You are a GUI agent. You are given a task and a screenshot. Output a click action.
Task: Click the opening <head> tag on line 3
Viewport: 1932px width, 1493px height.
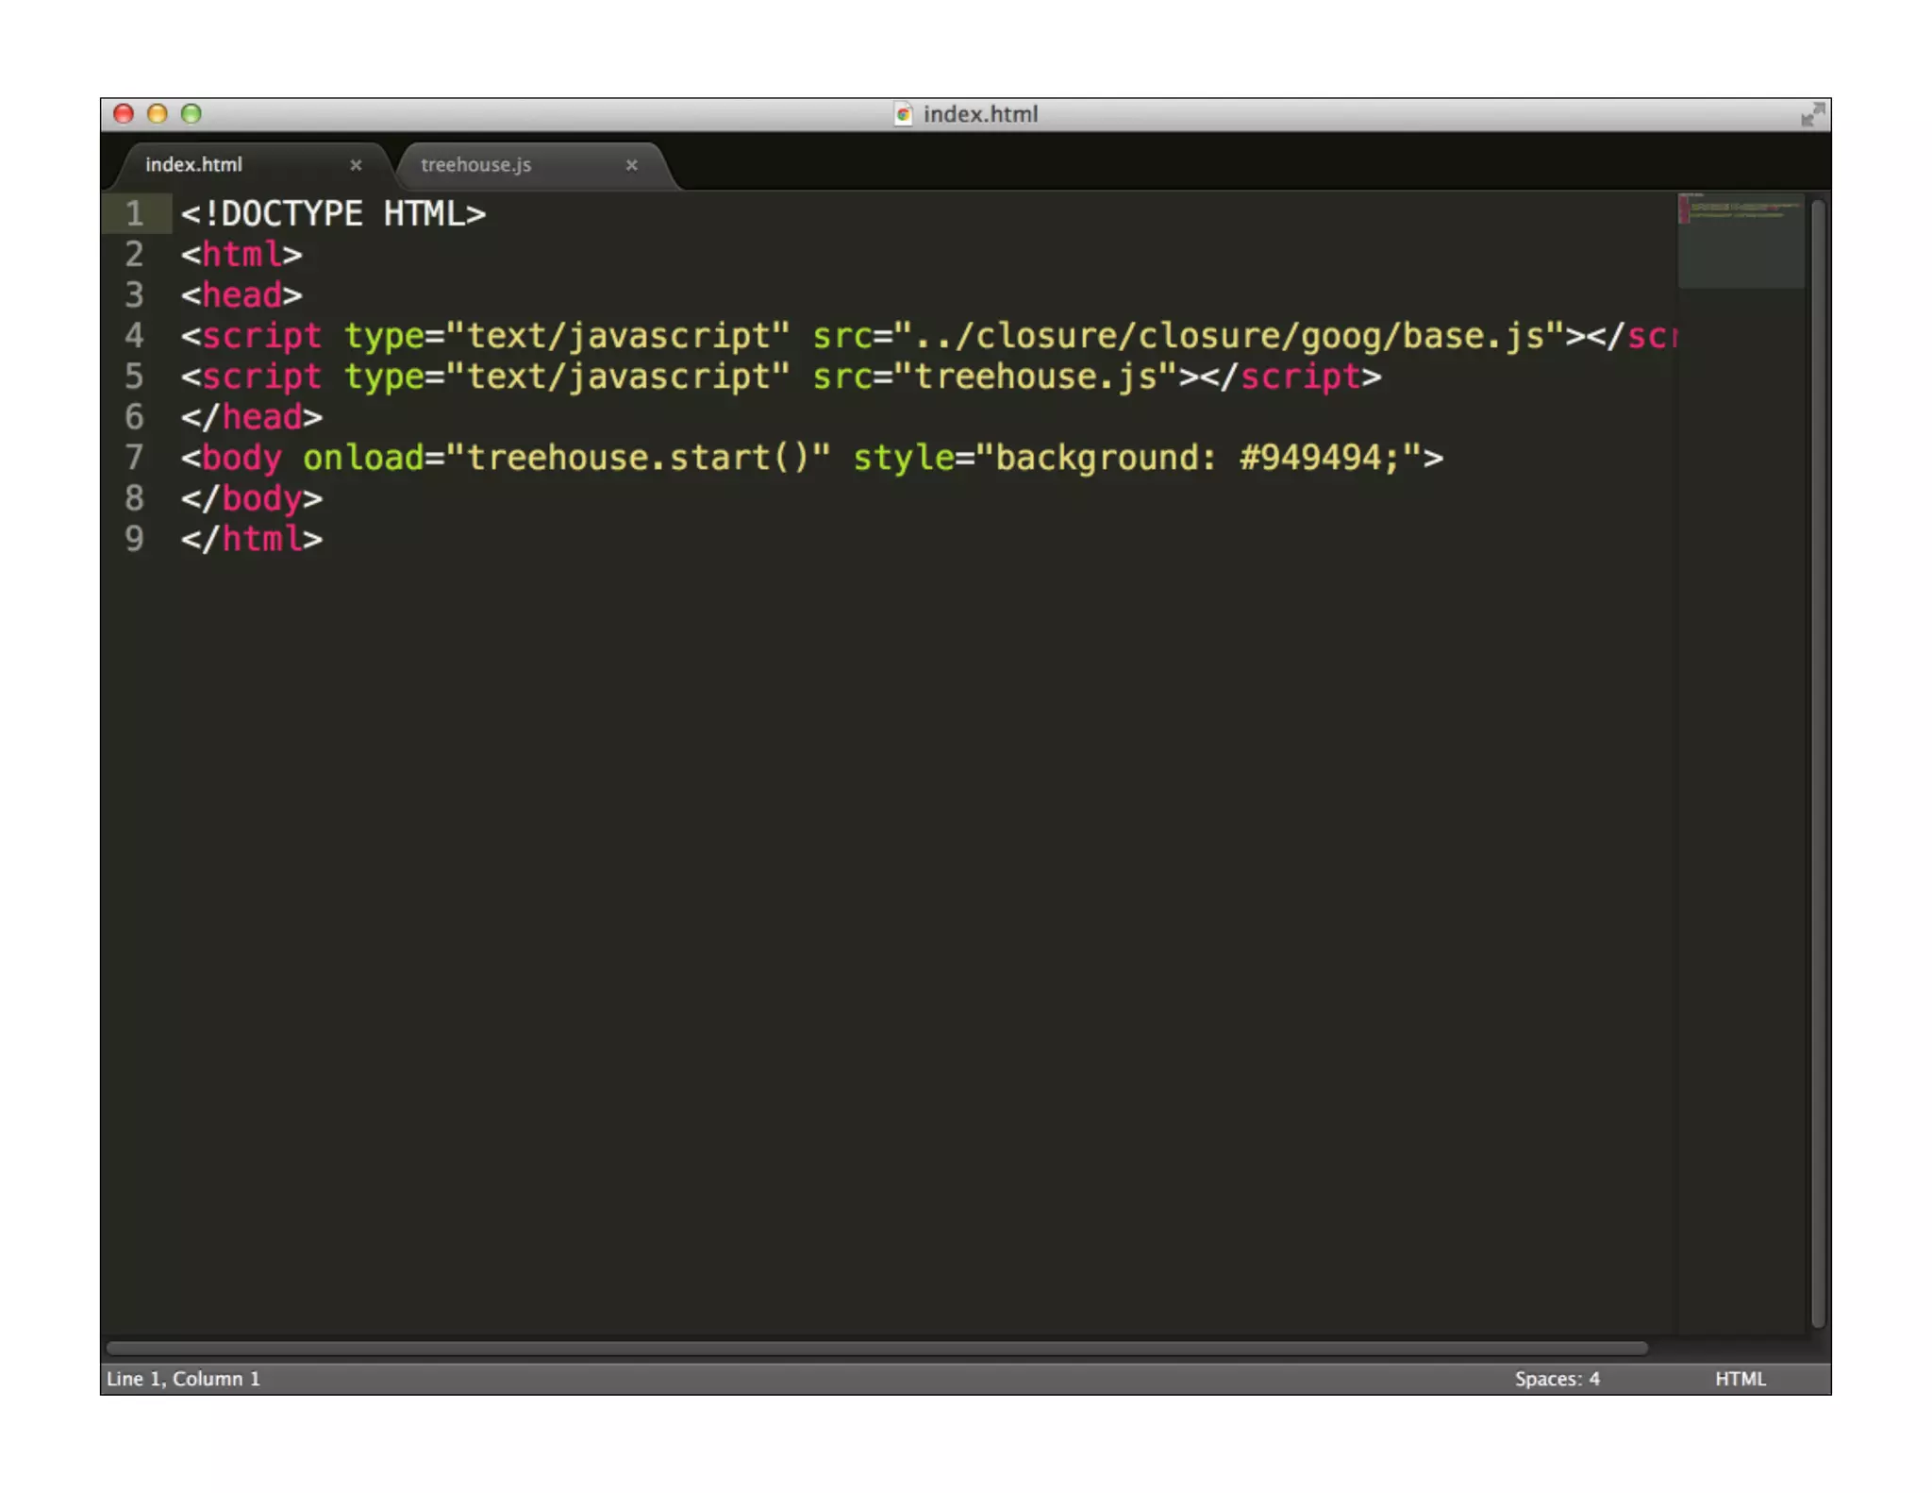click(x=241, y=295)
